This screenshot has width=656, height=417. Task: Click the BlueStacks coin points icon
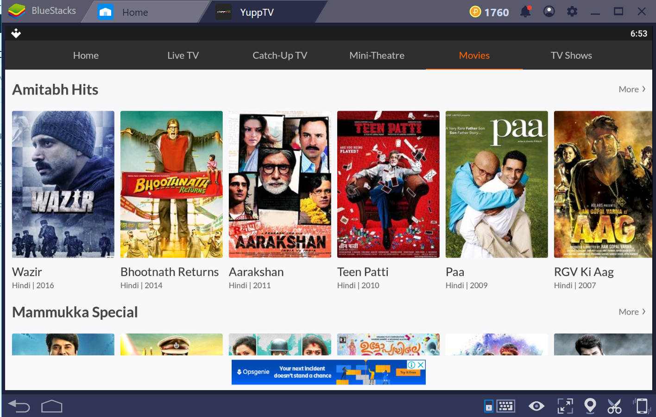coord(475,12)
